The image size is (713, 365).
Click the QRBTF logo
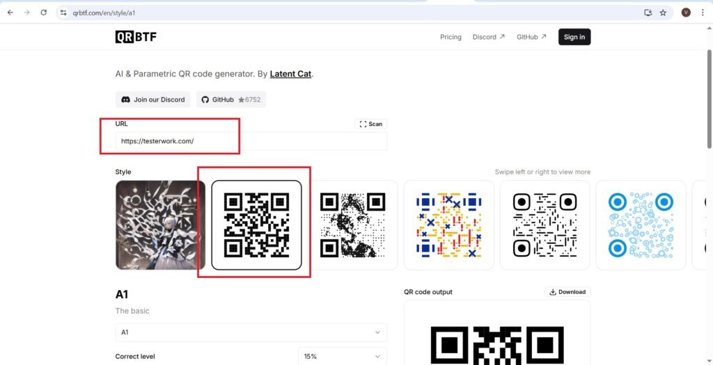coord(136,37)
